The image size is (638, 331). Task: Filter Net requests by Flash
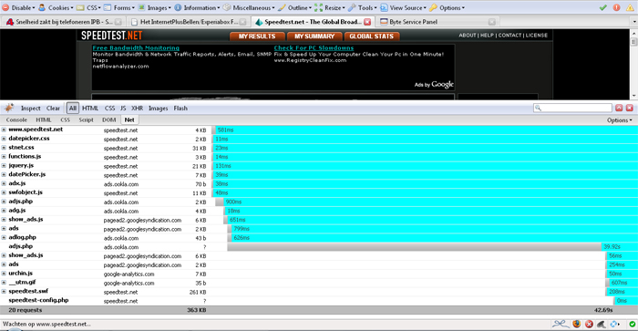pyautogui.click(x=180, y=108)
